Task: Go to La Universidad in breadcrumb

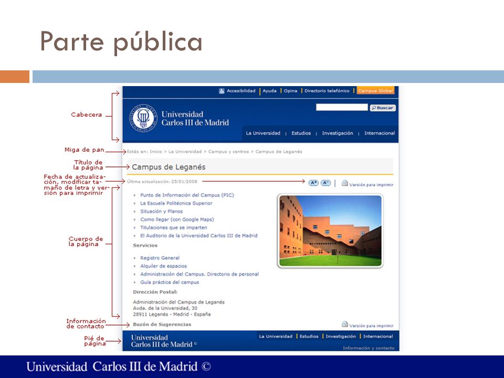Action: coord(185,151)
